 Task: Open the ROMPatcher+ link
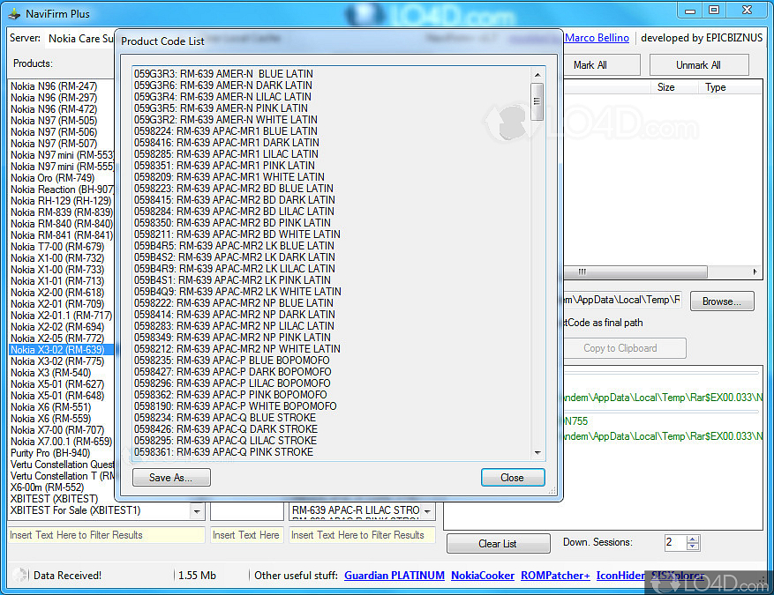point(555,576)
